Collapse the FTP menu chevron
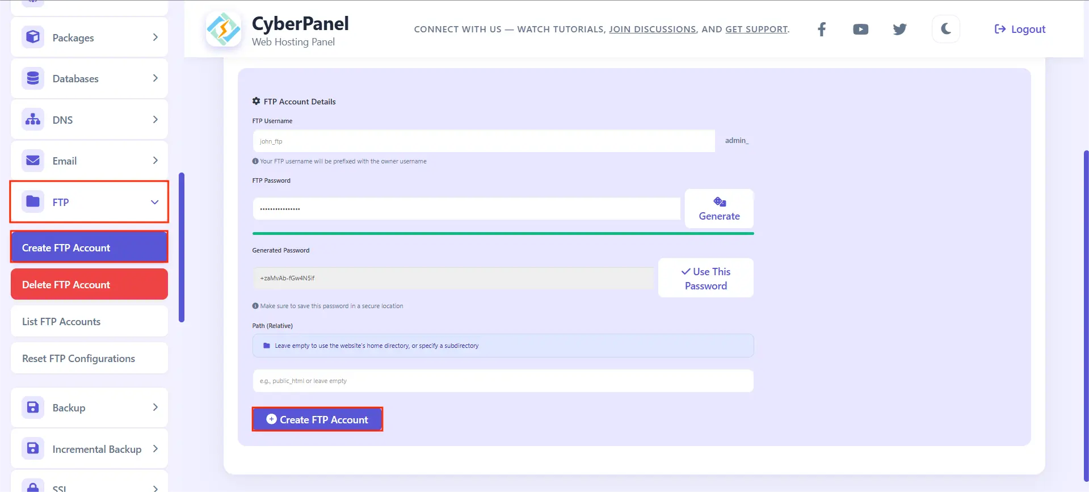Screen dimensions: 1089x492 coord(154,202)
